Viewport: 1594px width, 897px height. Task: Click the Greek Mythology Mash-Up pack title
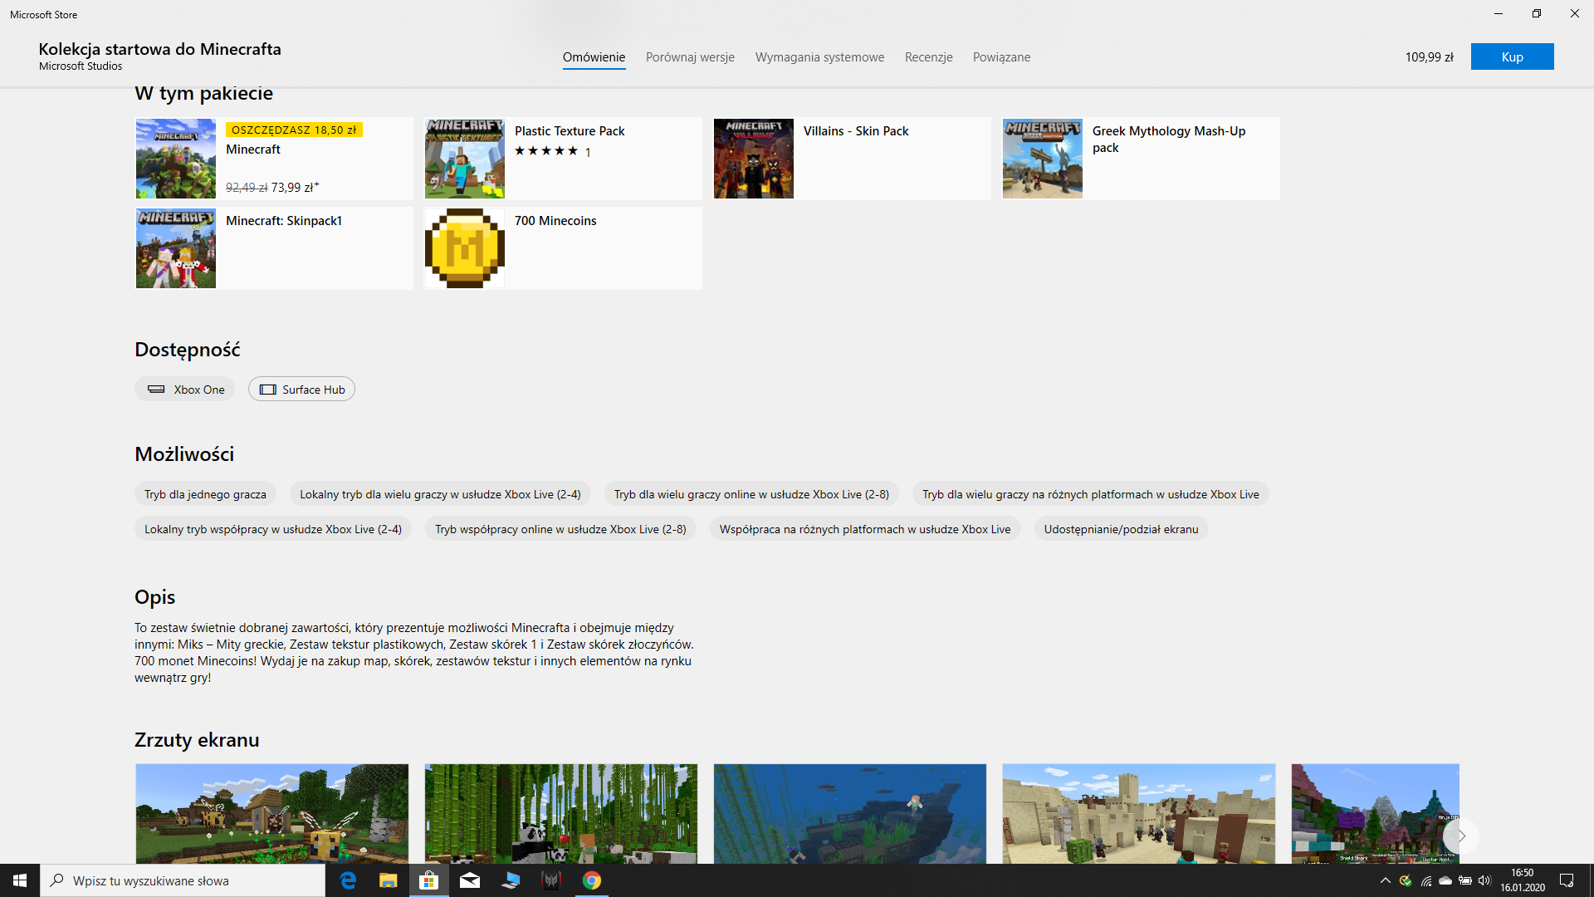click(1169, 140)
